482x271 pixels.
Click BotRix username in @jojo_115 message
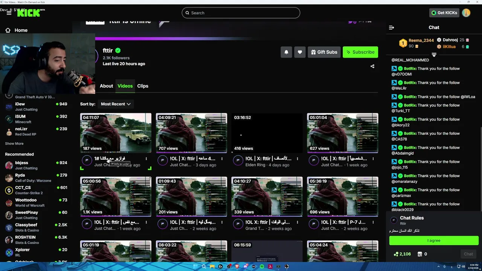tap(410, 162)
